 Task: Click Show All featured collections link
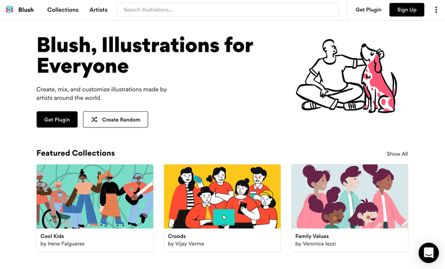(x=397, y=154)
